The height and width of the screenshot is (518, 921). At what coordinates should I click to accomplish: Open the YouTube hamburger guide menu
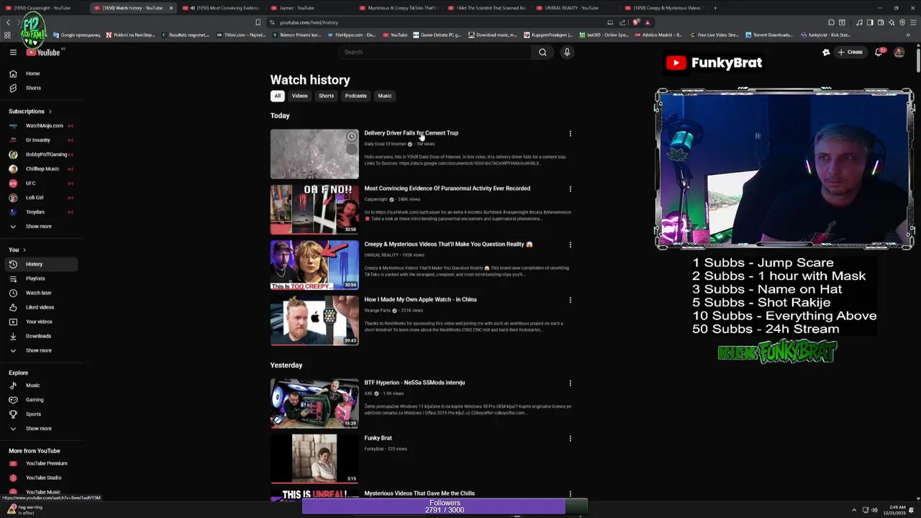[13, 52]
